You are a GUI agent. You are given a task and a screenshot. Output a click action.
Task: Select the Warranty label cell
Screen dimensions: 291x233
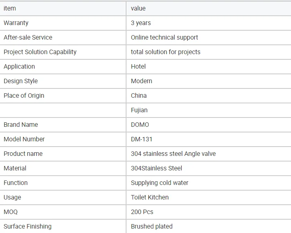[x=16, y=23]
